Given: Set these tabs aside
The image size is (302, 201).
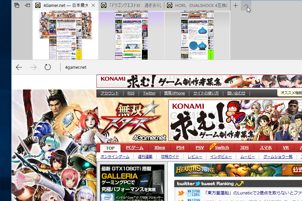Looking at the screenshot, I should (28, 5).
